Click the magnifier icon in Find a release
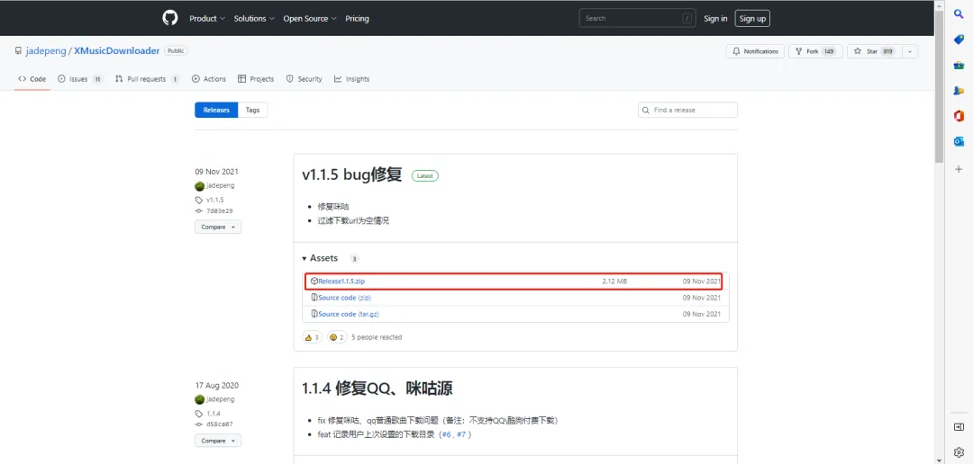This screenshot has height=464, width=973. click(x=646, y=111)
